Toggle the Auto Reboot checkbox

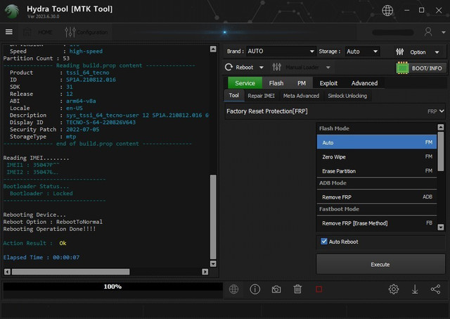[324, 242]
